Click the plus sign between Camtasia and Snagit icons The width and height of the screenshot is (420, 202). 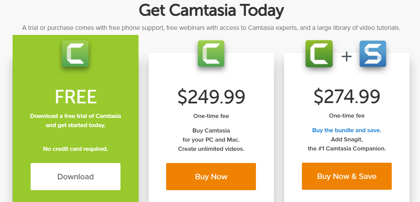point(346,56)
